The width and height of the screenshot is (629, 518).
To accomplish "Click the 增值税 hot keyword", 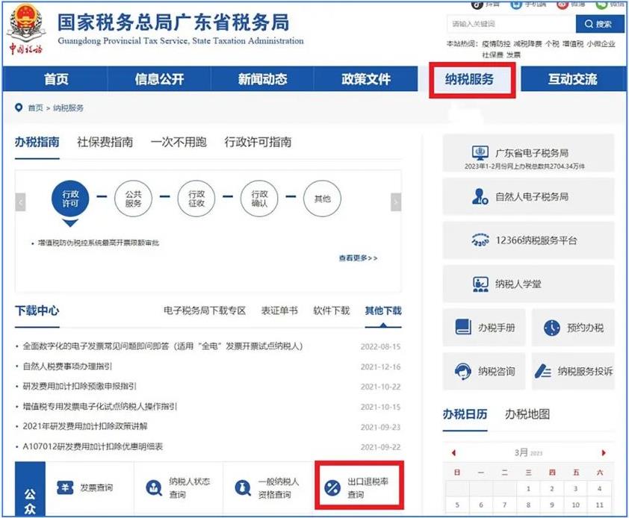I will point(573,44).
